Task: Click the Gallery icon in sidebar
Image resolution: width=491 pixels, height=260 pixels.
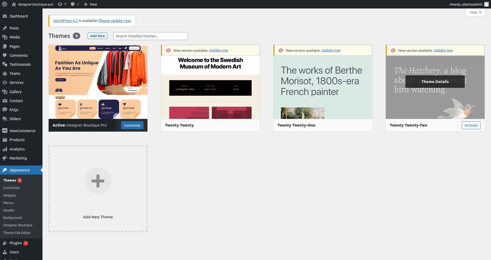Action: pos(5,92)
